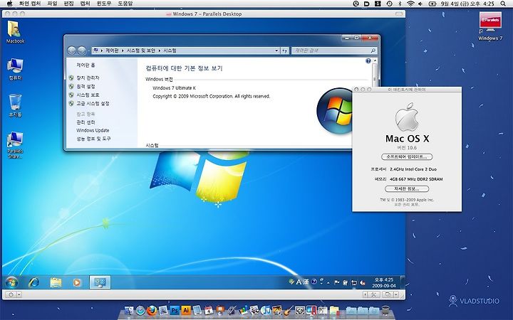Select the active Control Panel taskbar button

[x=100, y=282]
